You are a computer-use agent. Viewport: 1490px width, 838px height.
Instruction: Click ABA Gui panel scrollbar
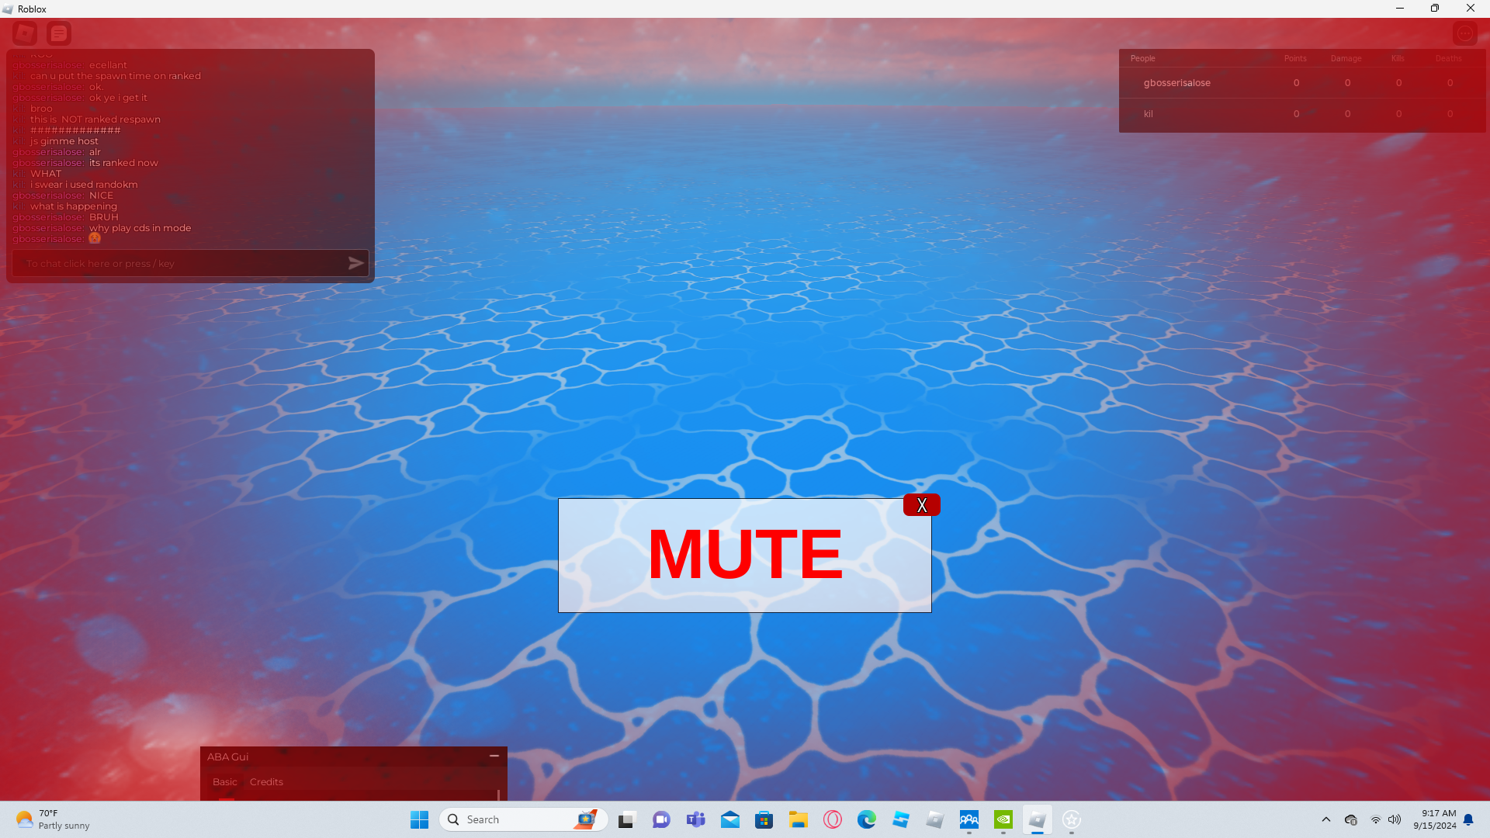coord(498,795)
